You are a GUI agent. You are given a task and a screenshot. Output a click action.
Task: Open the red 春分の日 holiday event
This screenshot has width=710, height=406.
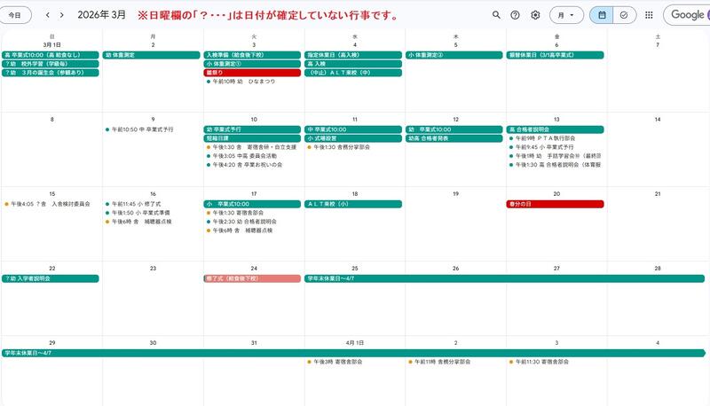click(555, 204)
